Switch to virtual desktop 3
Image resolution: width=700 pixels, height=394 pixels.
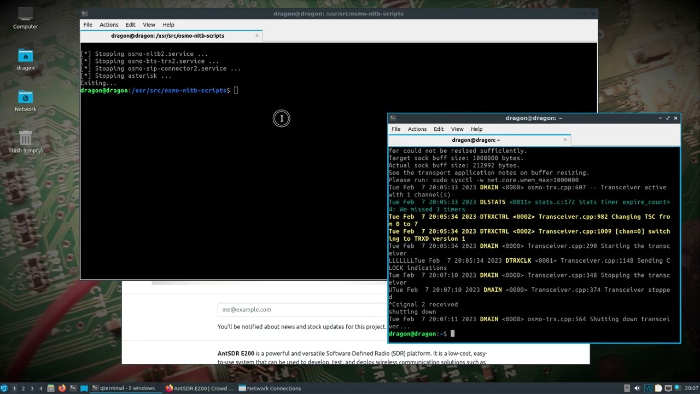coord(32,388)
